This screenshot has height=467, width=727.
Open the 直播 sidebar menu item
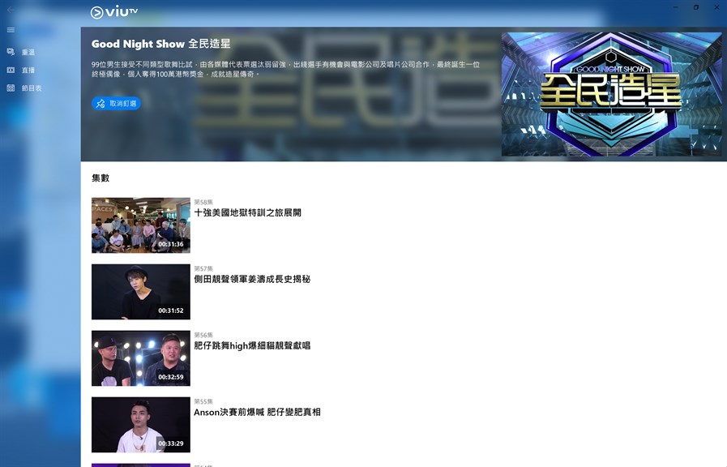pos(41,70)
